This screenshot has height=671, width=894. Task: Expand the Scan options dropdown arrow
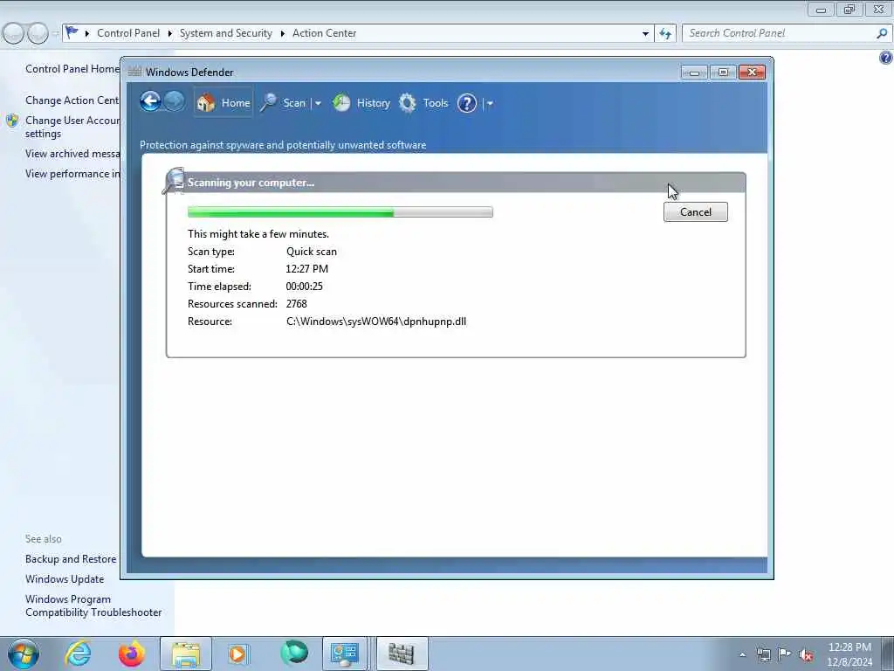pos(318,103)
